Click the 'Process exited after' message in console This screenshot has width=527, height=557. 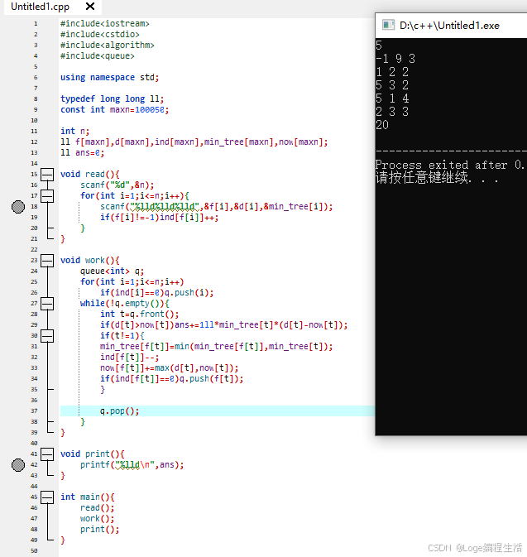441,165
